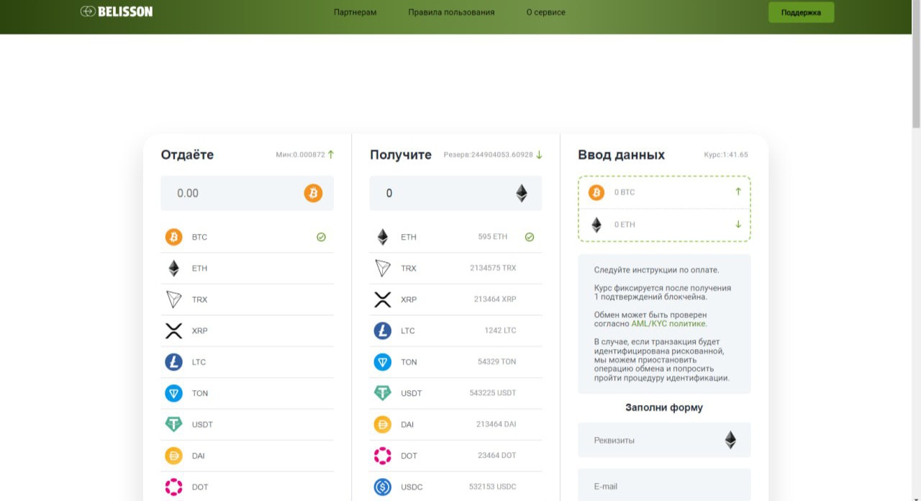Viewport: 921px width, 501px height.
Task: Click the TRX coin icon in Получите list
Action: click(383, 268)
